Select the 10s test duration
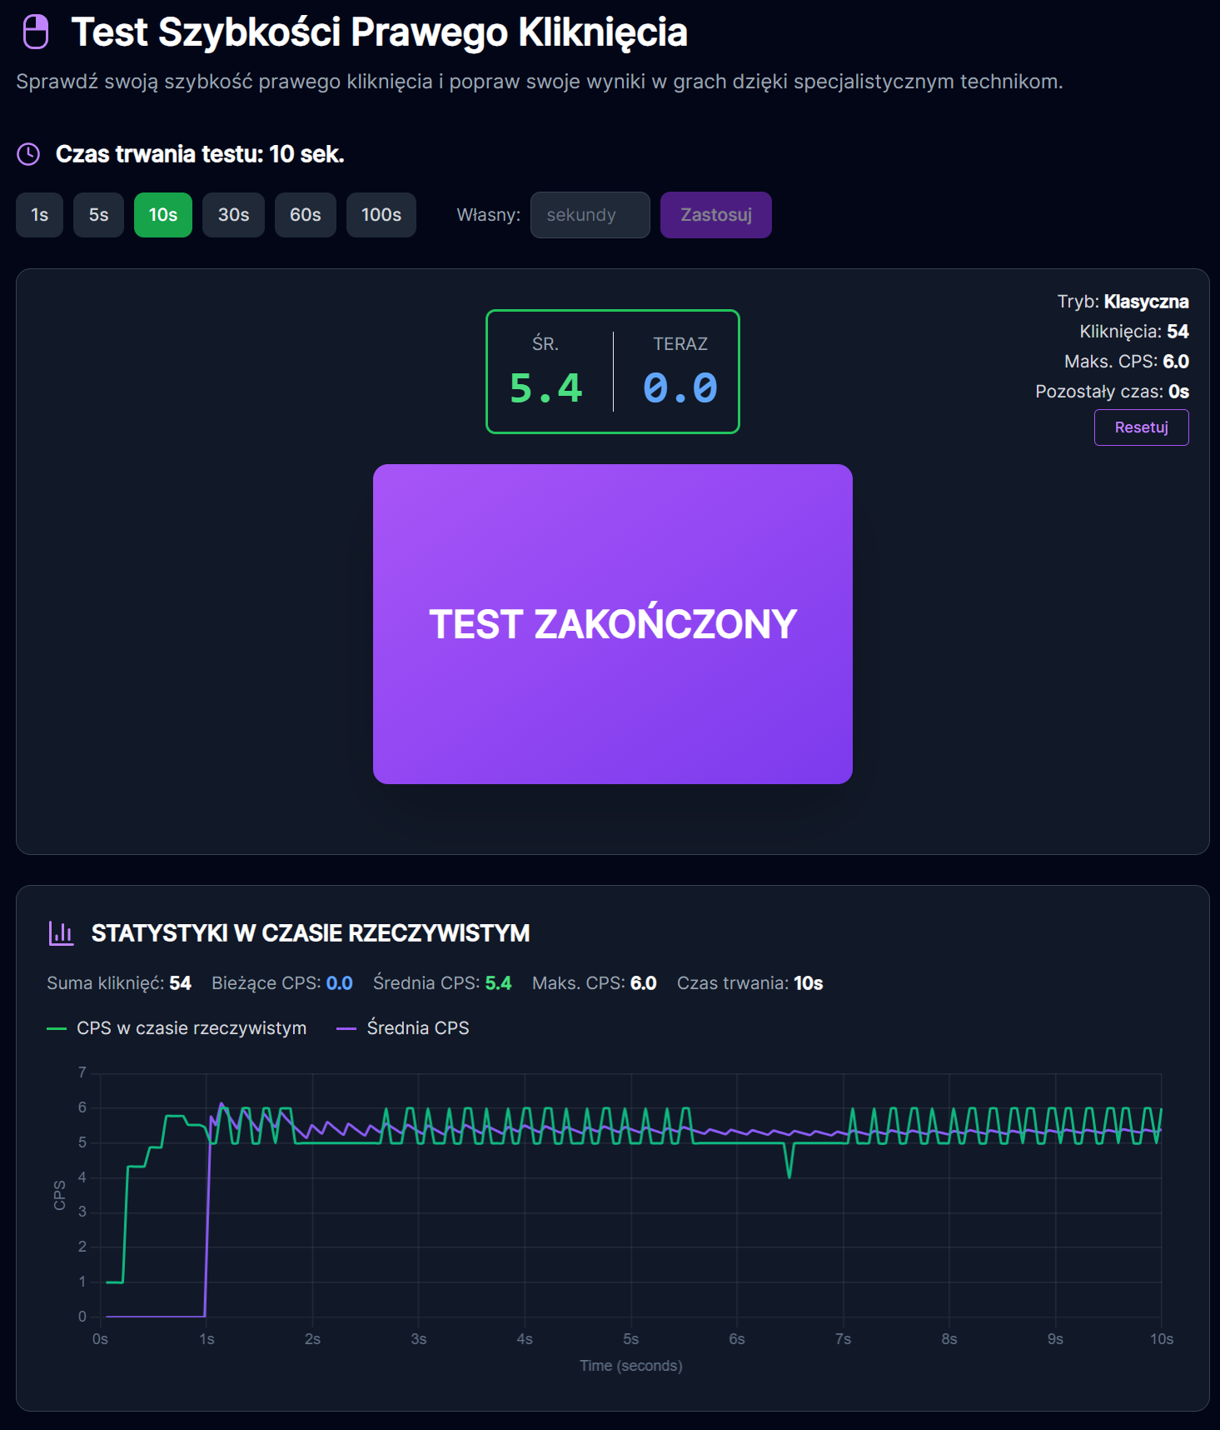Image resolution: width=1220 pixels, height=1430 pixels. [x=163, y=215]
